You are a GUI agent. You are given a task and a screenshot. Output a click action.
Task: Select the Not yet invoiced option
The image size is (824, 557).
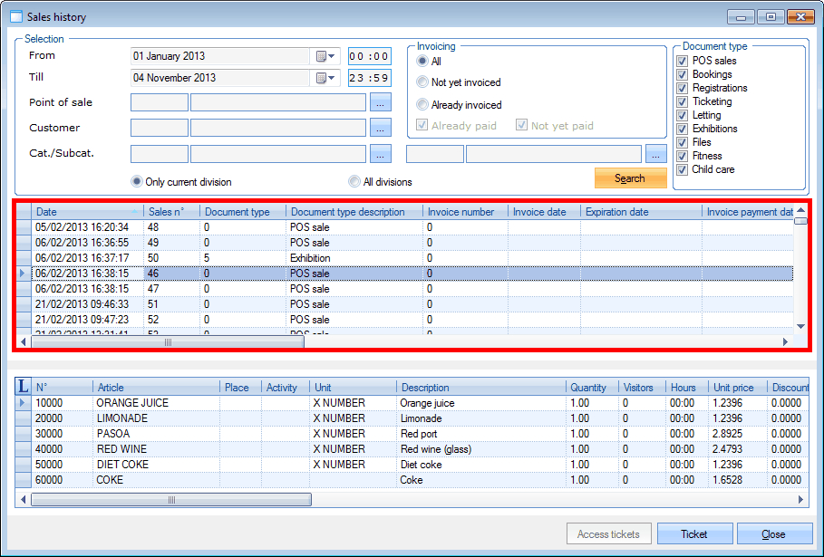point(422,82)
